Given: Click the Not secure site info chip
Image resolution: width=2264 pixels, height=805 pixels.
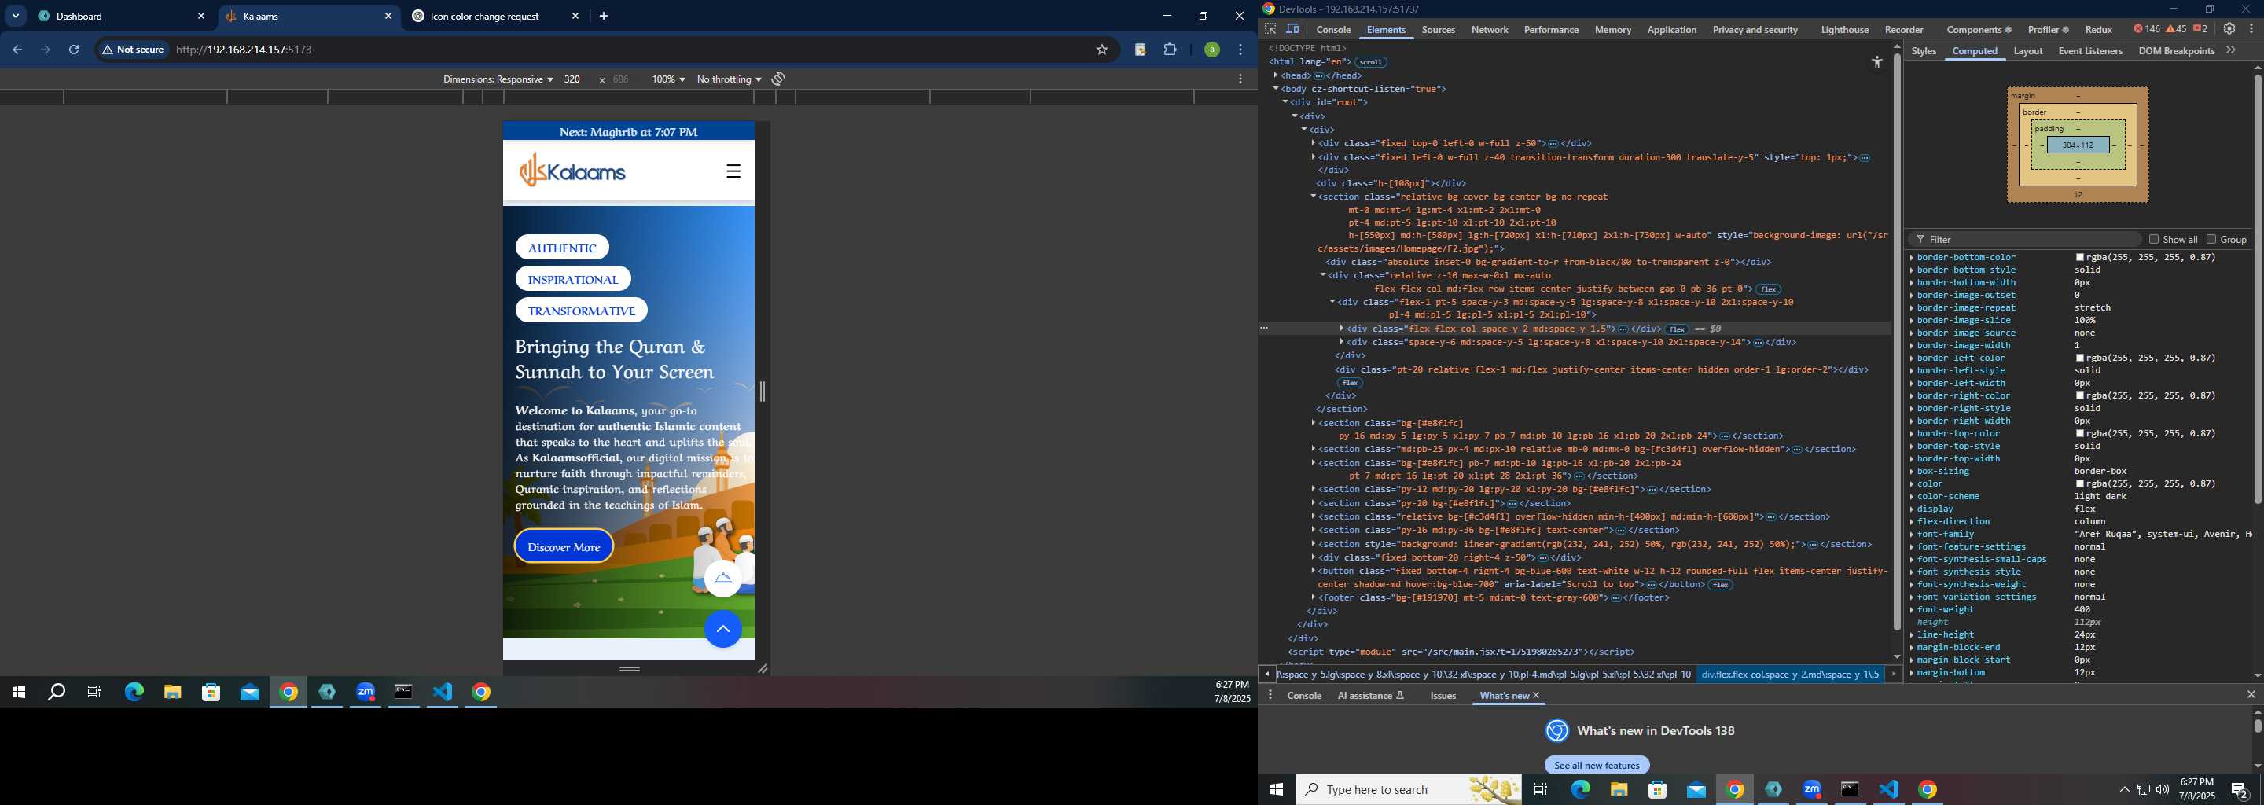Looking at the screenshot, I should pyautogui.click(x=133, y=50).
